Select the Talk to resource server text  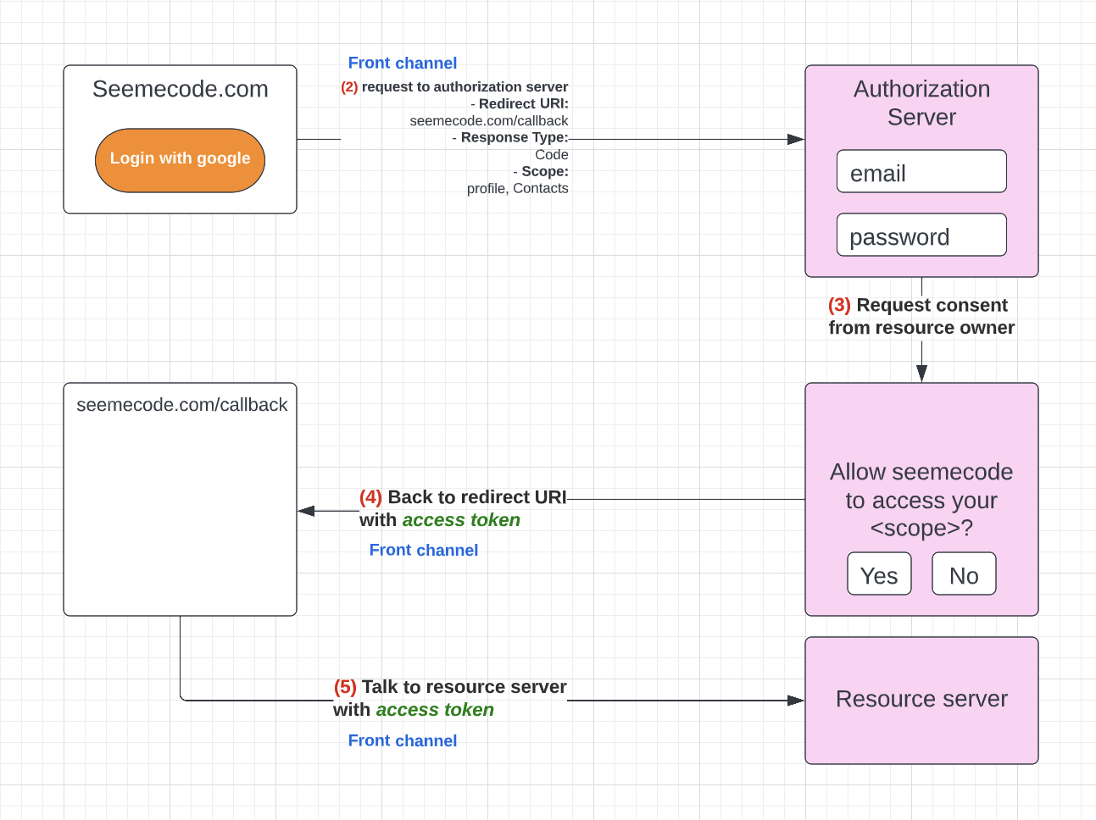tap(465, 687)
